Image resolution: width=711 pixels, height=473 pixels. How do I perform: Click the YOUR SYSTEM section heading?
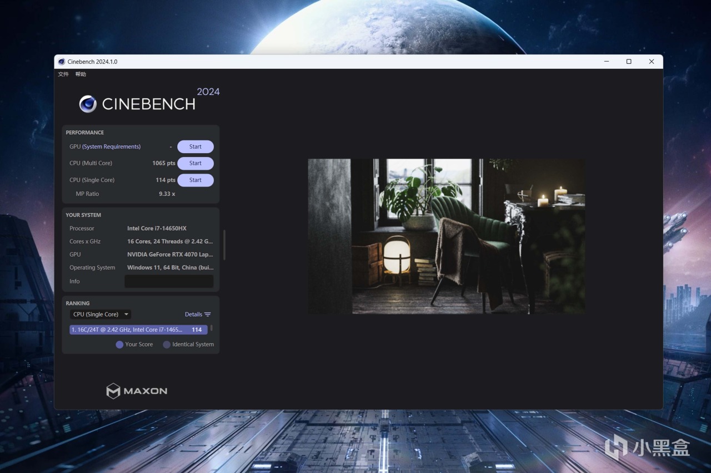coord(83,215)
